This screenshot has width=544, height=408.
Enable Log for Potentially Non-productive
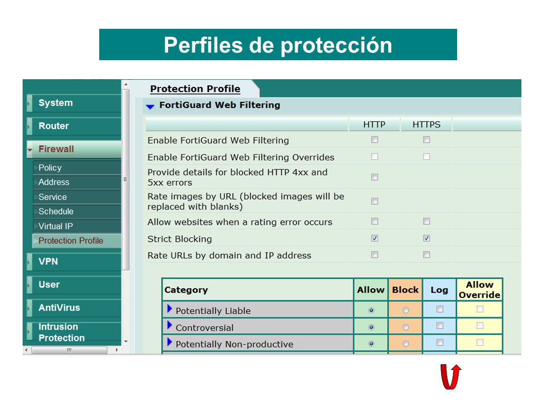[440, 343]
